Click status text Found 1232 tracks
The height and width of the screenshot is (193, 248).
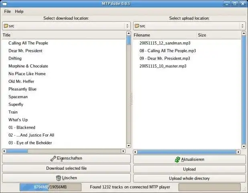point(130,187)
